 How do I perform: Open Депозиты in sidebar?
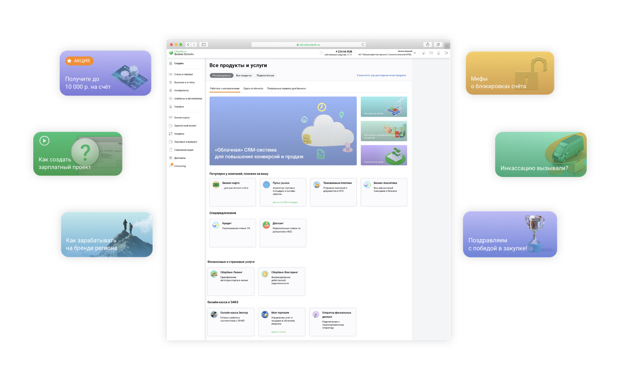coord(178,158)
